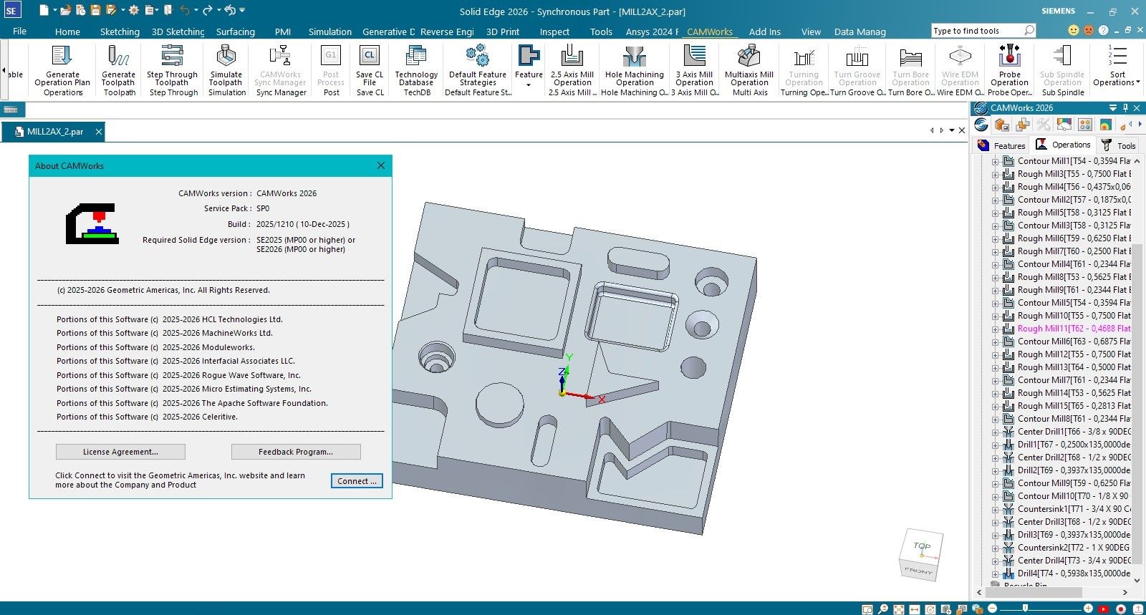This screenshot has width=1146, height=615.
Task: Click the TOP face of the view cube
Action: (923, 546)
